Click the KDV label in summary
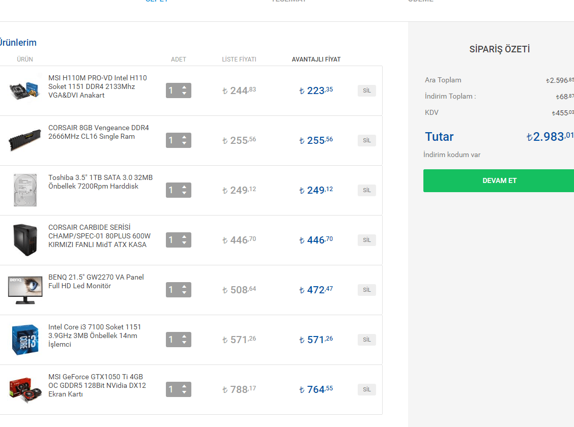This screenshot has height=427, width=574. tap(432, 113)
